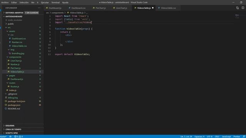
Task: Click the Prettier status bar item
Action: pos(237,136)
